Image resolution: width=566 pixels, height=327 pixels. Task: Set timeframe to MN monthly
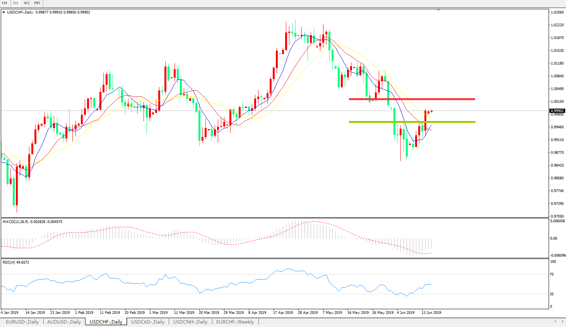37,3
